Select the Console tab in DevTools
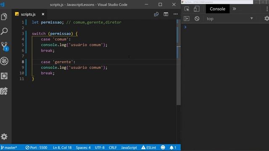This screenshot has height=151, width=269. [x=218, y=9]
